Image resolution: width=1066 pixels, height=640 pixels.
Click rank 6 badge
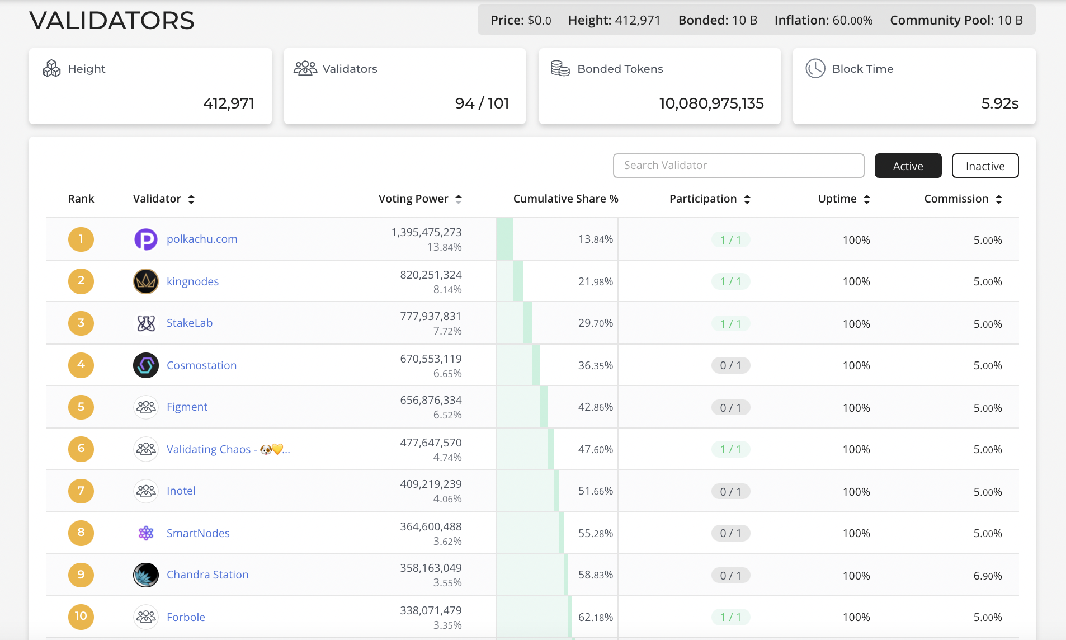(x=81, y=449)
